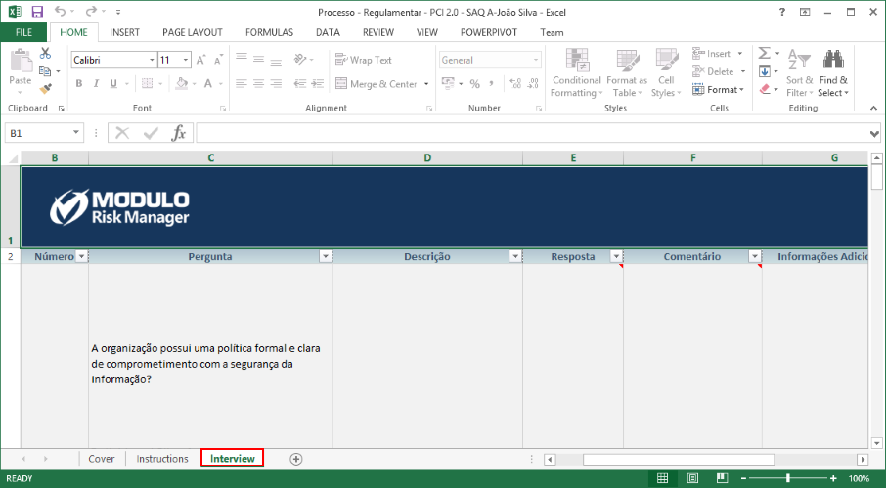Image resolution: width=886 pixels, height=488 pixels.
Task: Open the Resposta column filter dropdown
Action: pos(616,257)
